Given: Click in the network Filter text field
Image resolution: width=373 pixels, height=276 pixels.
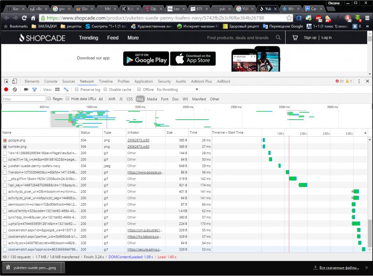Looking at the screenshot, I should coord(23,99).
